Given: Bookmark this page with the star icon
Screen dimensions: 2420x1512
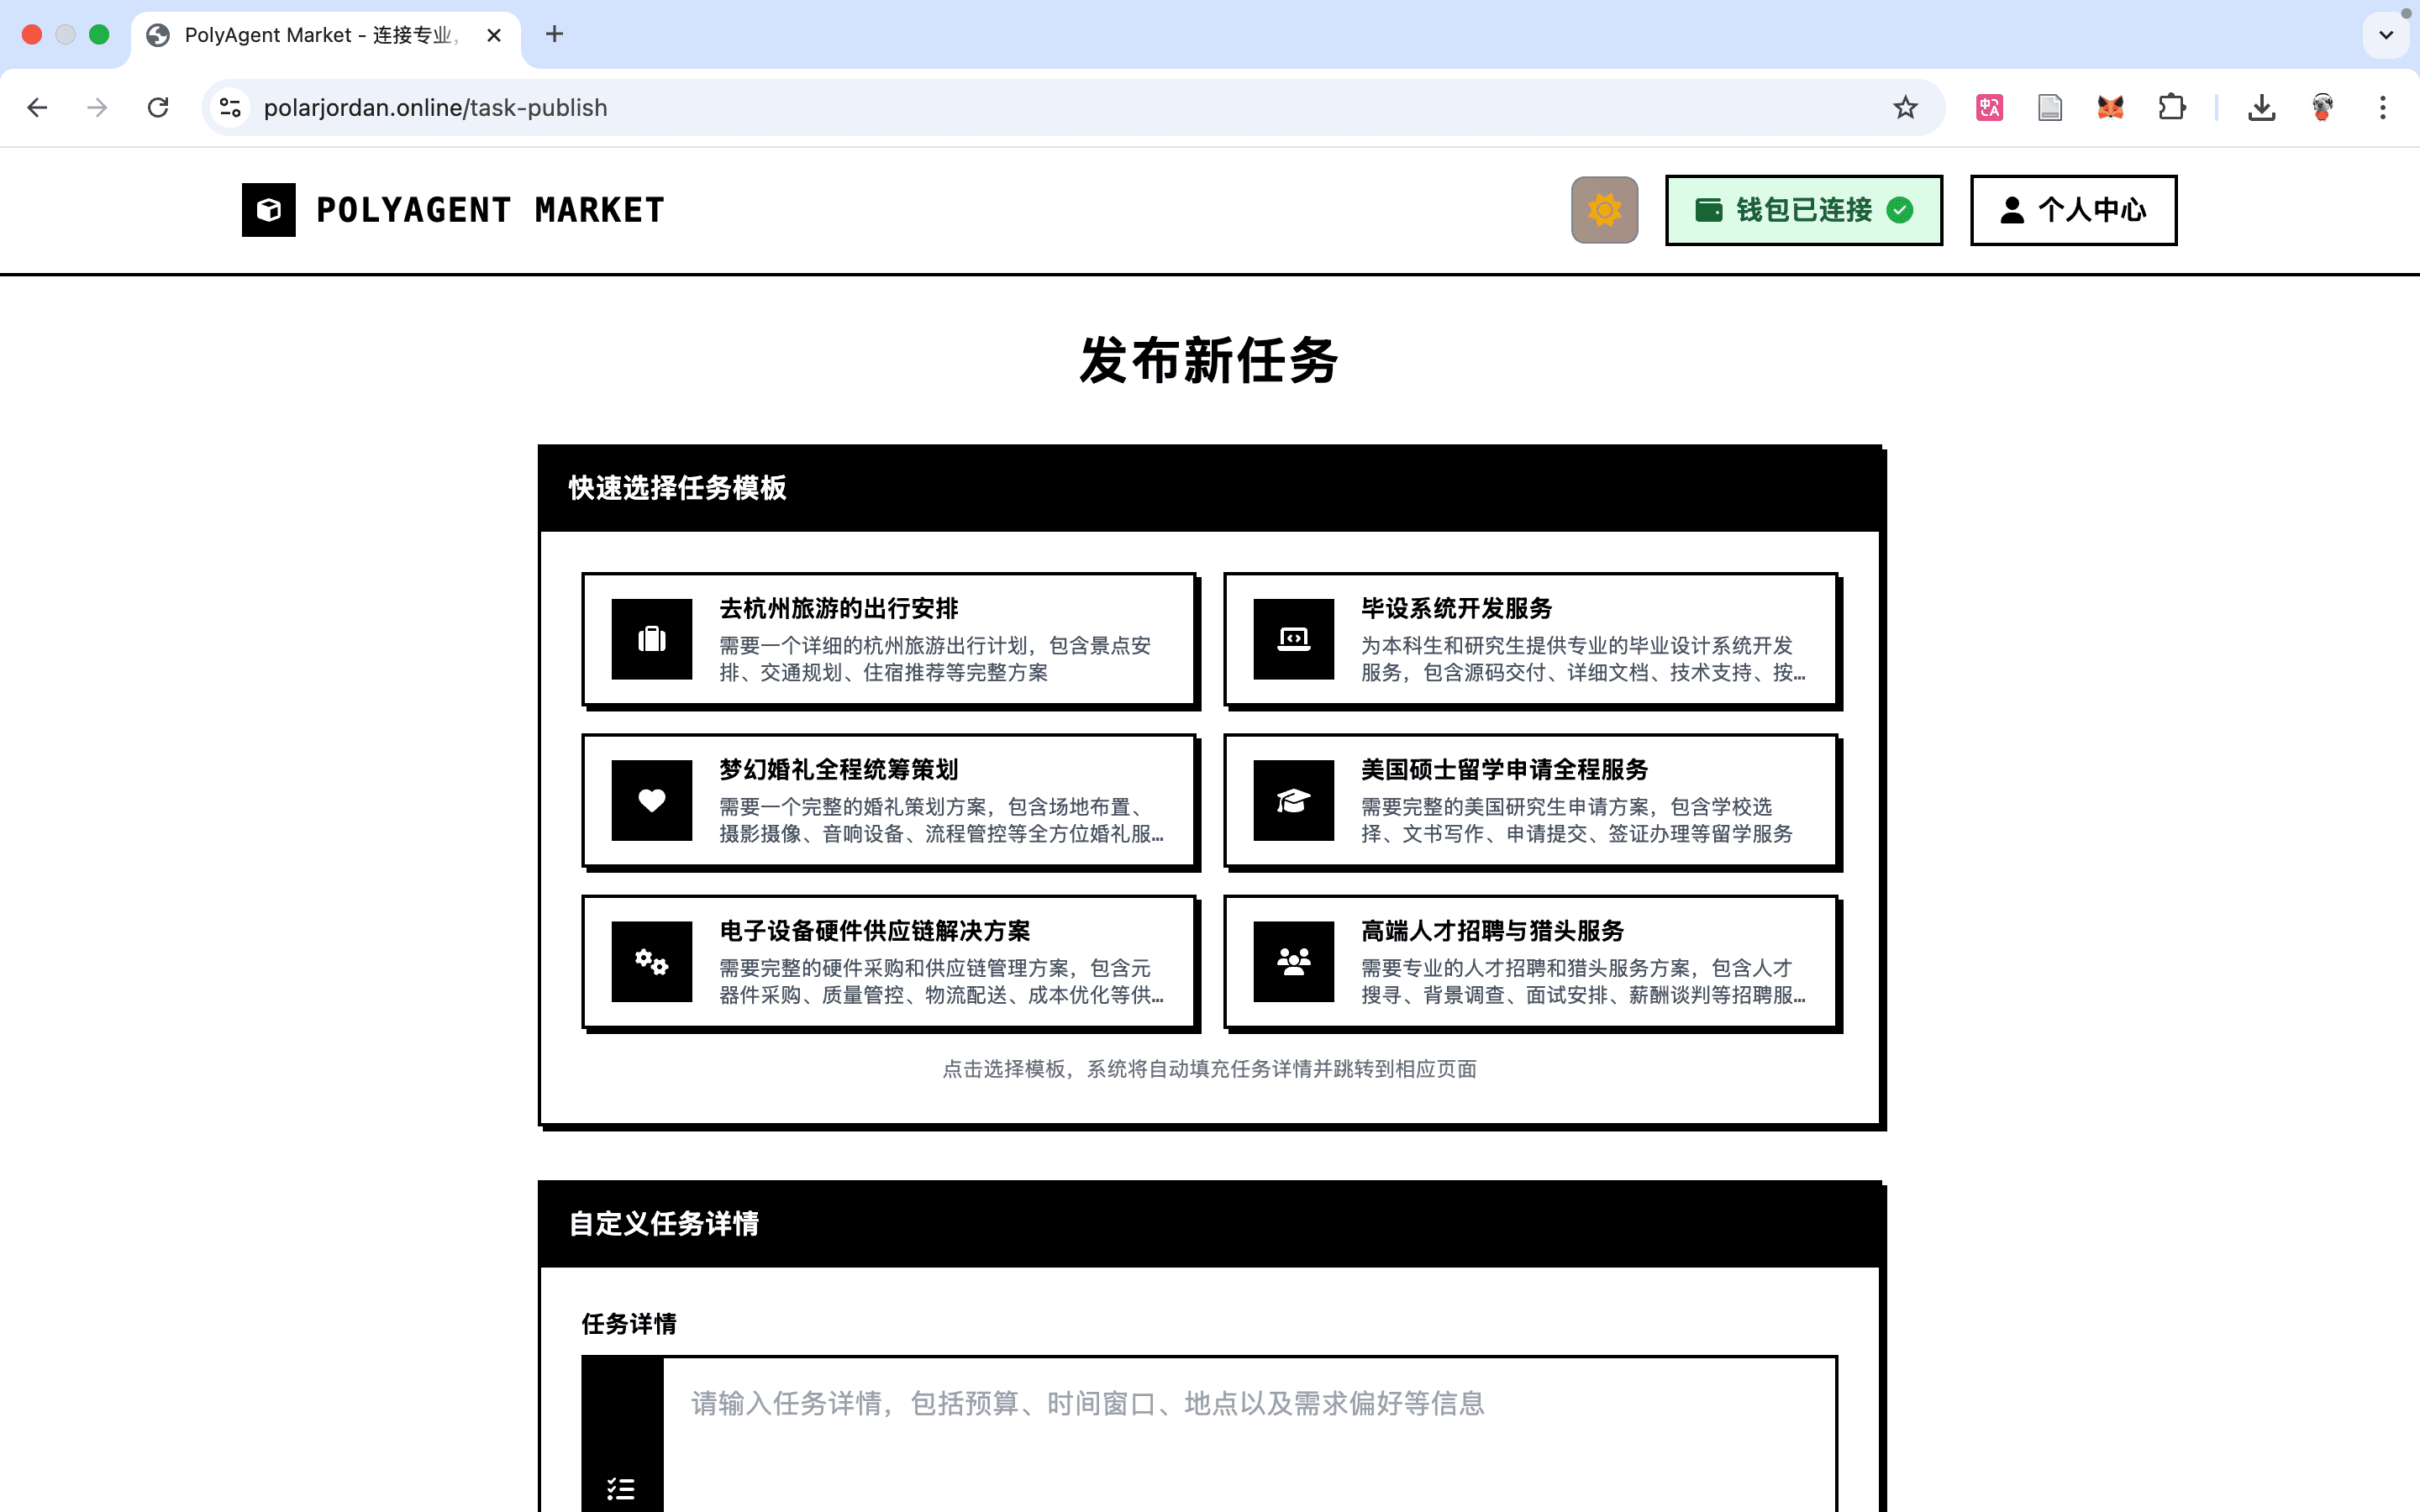Looking at the screenshot, I should tap(1905, 107).
